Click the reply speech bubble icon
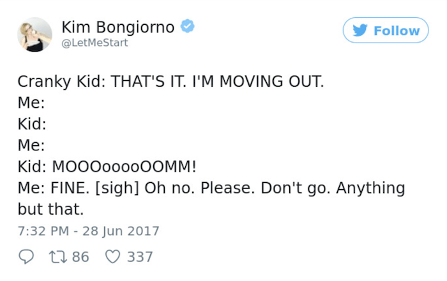The height and width of the screenshot is (281, 447). [27, 257]
